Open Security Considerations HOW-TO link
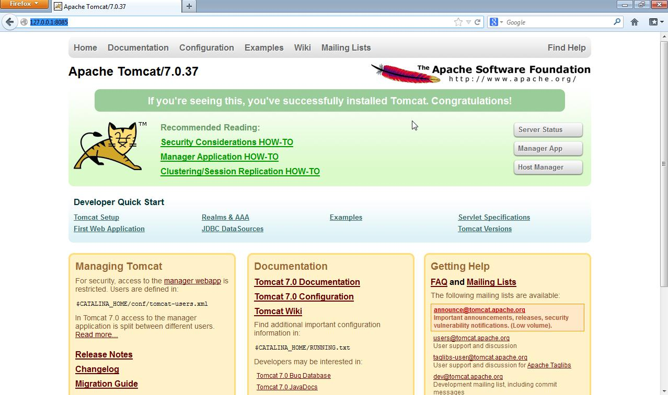668x395 pixels. coord(227,142)
